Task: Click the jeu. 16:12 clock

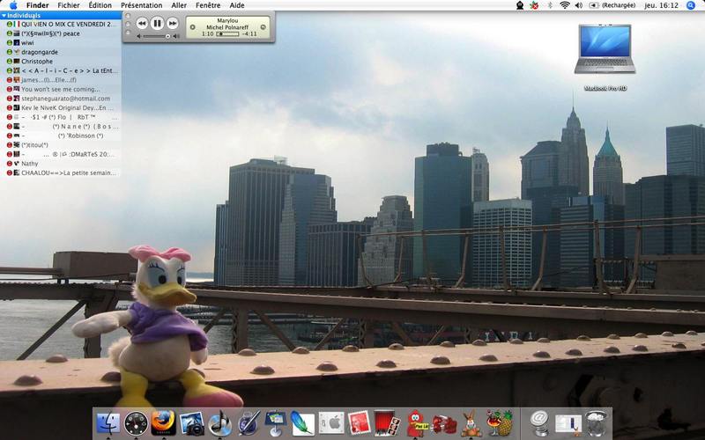Action: 661,5
